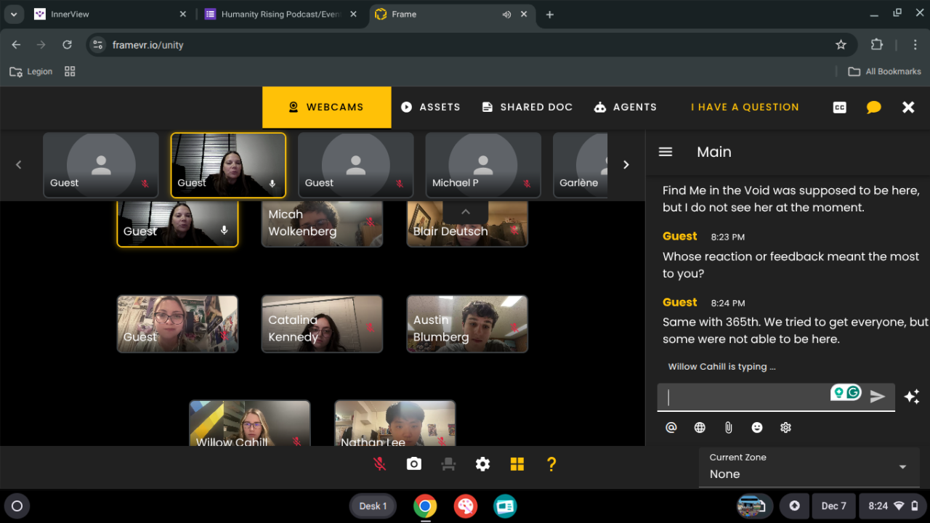
Task: Open help via the yellow question mark
Action: click(x=551, y=464)
